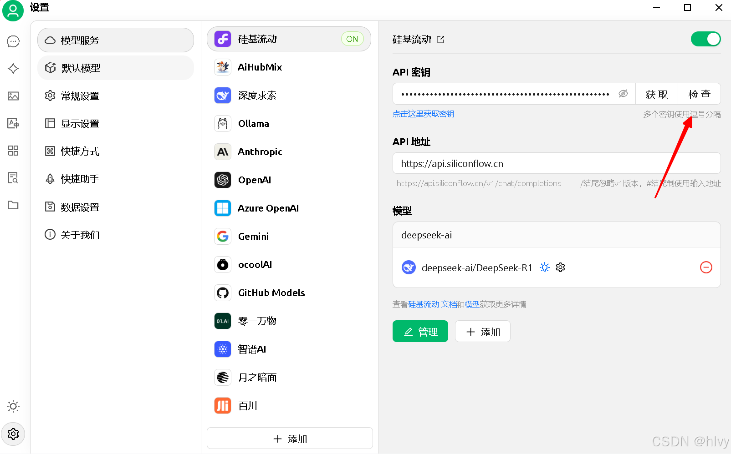The image size is (731, 454).
Task: Switch theme with the sun icon
Action: 13,406
